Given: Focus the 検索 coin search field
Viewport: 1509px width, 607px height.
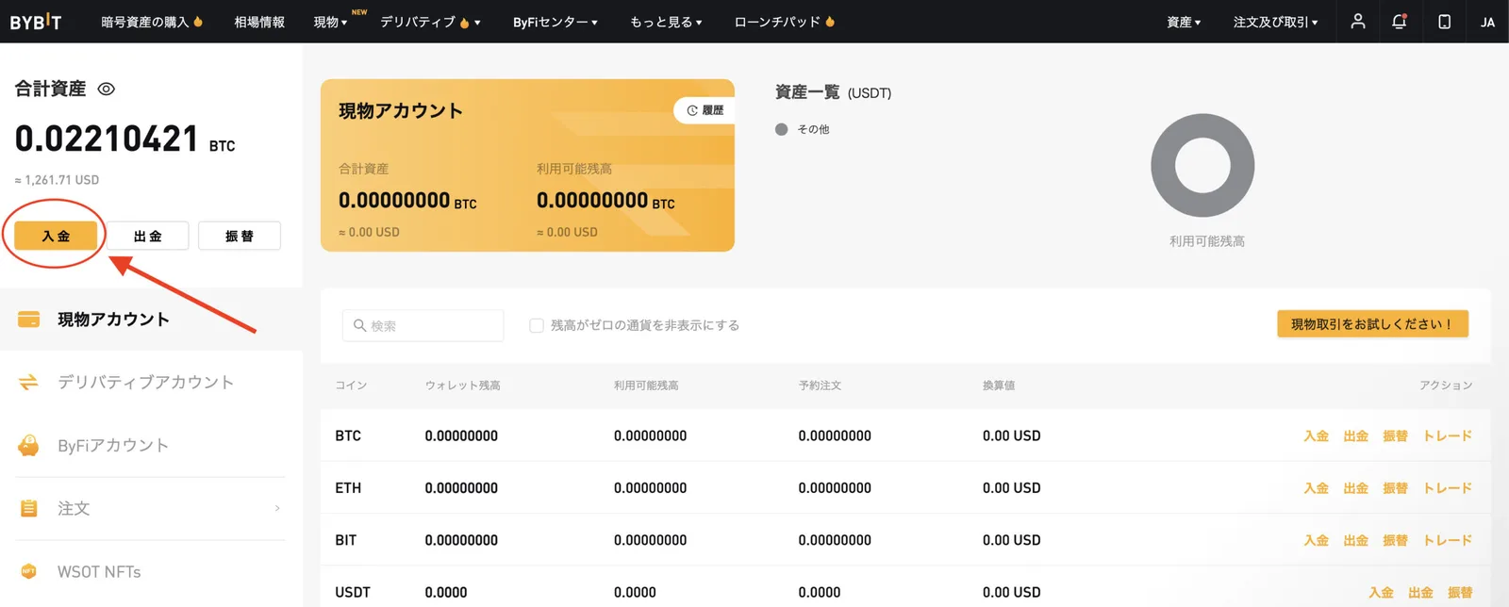Looking at the screenshot, I should [423, 325].
